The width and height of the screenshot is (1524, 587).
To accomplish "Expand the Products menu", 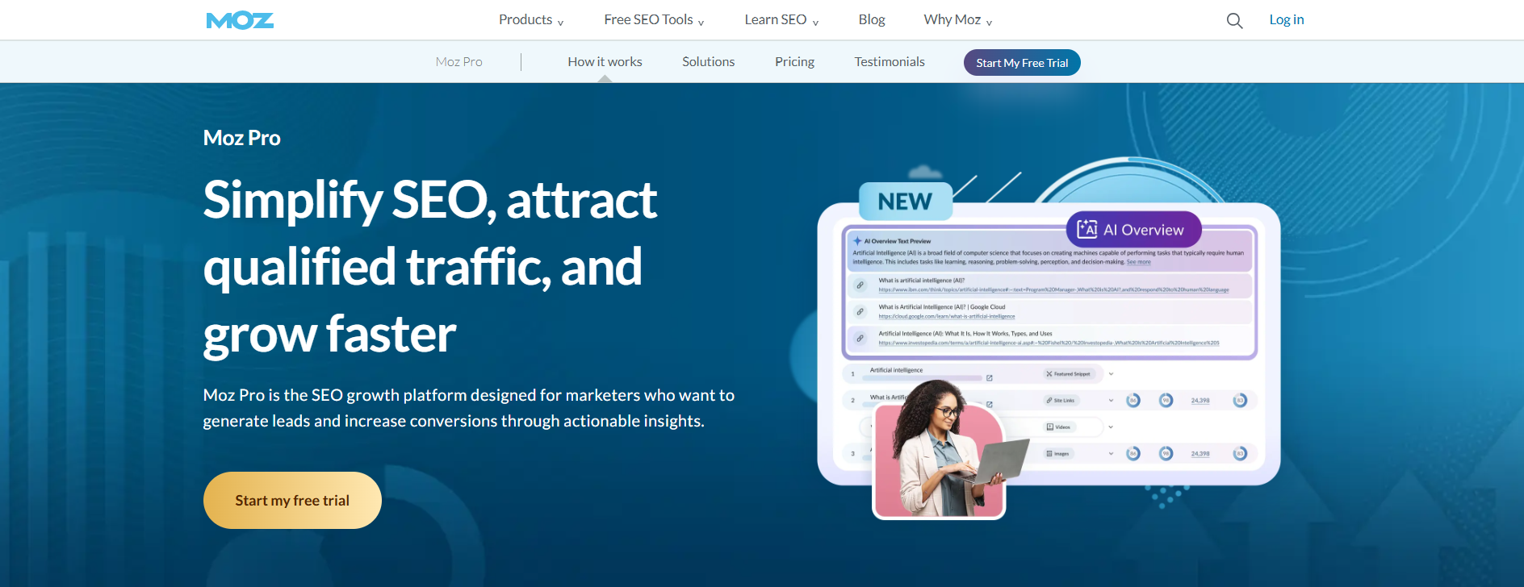I will pyautogui.click(x=531, y=19).
